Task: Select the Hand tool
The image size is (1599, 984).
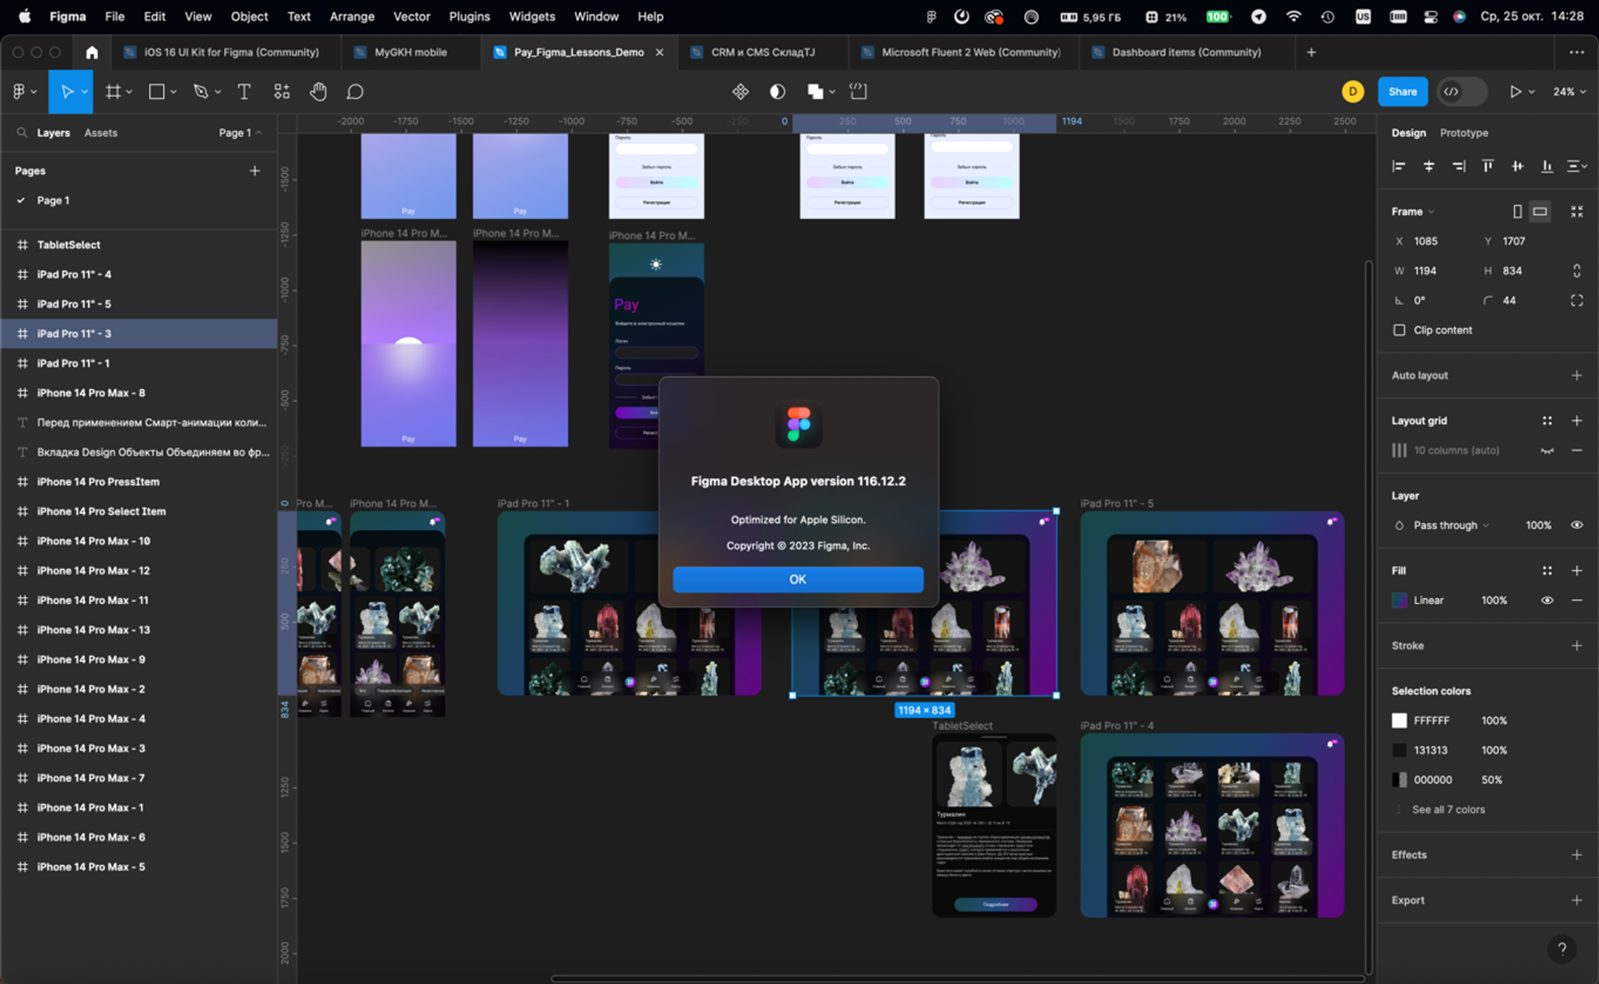Action: coord(318,92)
